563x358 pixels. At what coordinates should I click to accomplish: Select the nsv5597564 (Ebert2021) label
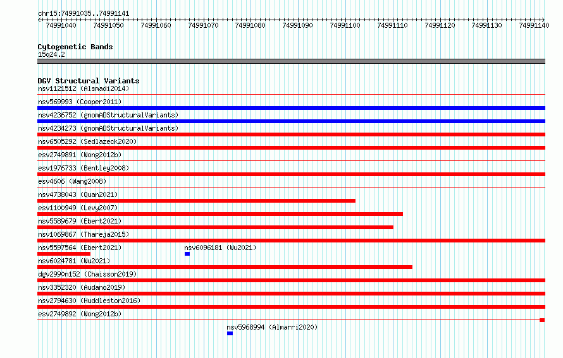click(x=80, y=248)
